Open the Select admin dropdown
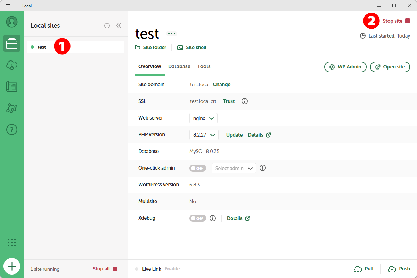Screen dimensions: 417x278 (234, 168)
